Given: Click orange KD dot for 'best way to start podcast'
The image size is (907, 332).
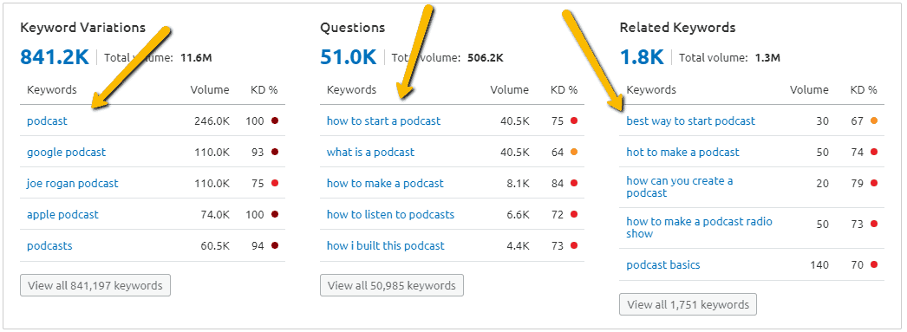Looking at the screenshot, I should (873, 120).
